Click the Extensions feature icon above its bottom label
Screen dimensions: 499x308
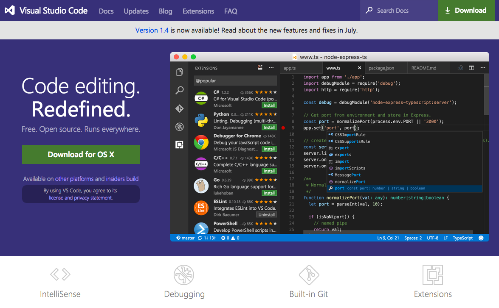coord(433,275)
